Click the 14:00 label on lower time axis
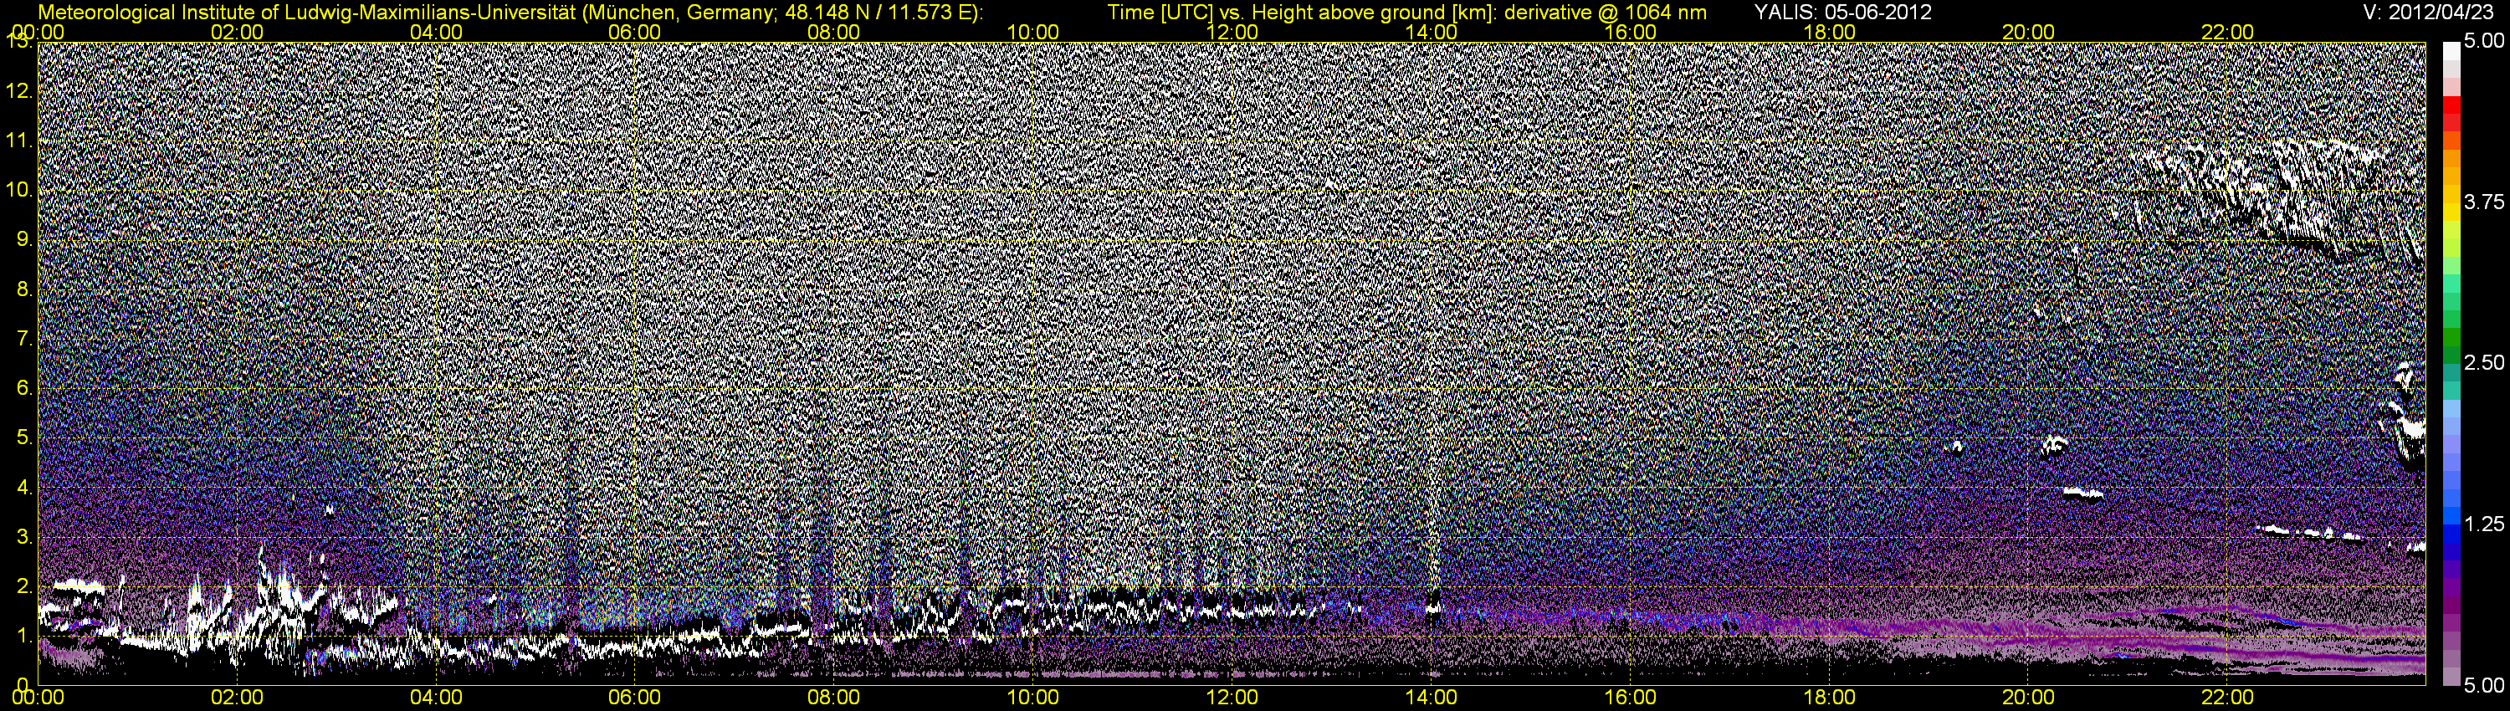Screen dimensions: 2510x711 click(1432, 698)
